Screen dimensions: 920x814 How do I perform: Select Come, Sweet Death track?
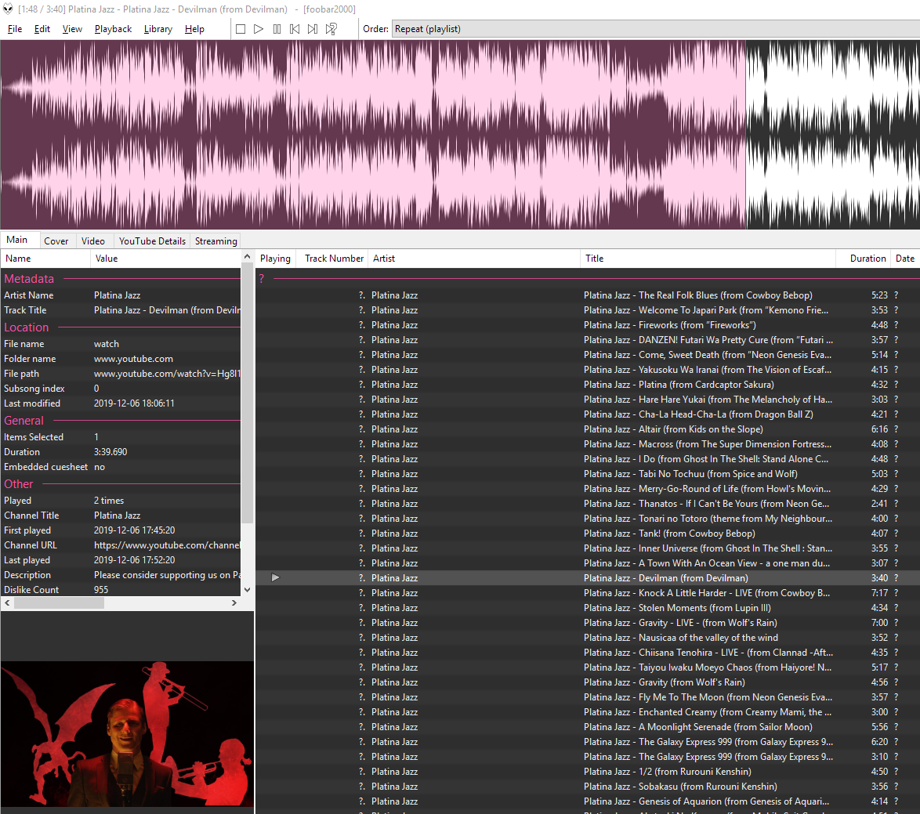[x=588, y=355]
